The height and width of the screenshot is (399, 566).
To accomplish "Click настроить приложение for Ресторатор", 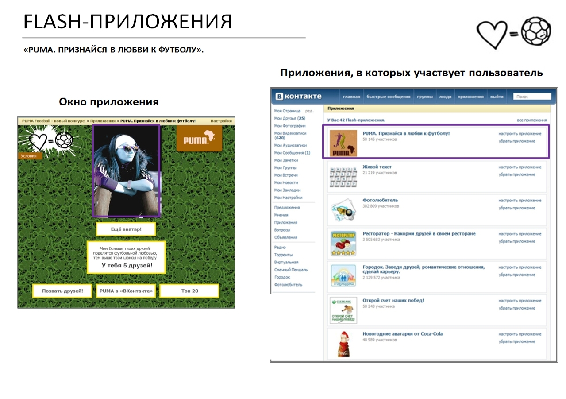I will click(520, 233).
